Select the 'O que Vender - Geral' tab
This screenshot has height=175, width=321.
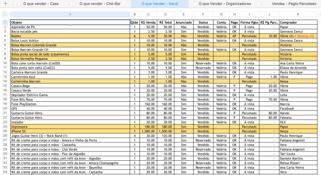(160, 4)
